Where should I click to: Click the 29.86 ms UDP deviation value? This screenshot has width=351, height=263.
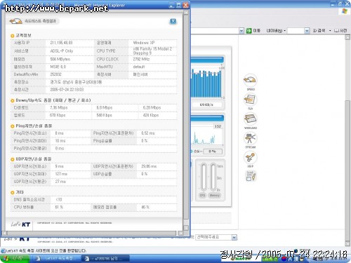click(149, 166)
